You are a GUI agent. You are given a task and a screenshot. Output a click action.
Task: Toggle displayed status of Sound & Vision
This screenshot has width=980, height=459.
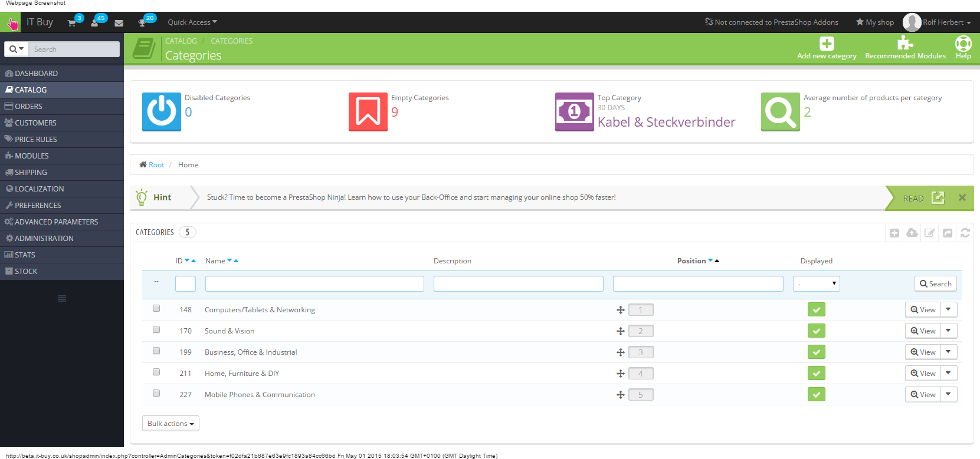(817, 331)
